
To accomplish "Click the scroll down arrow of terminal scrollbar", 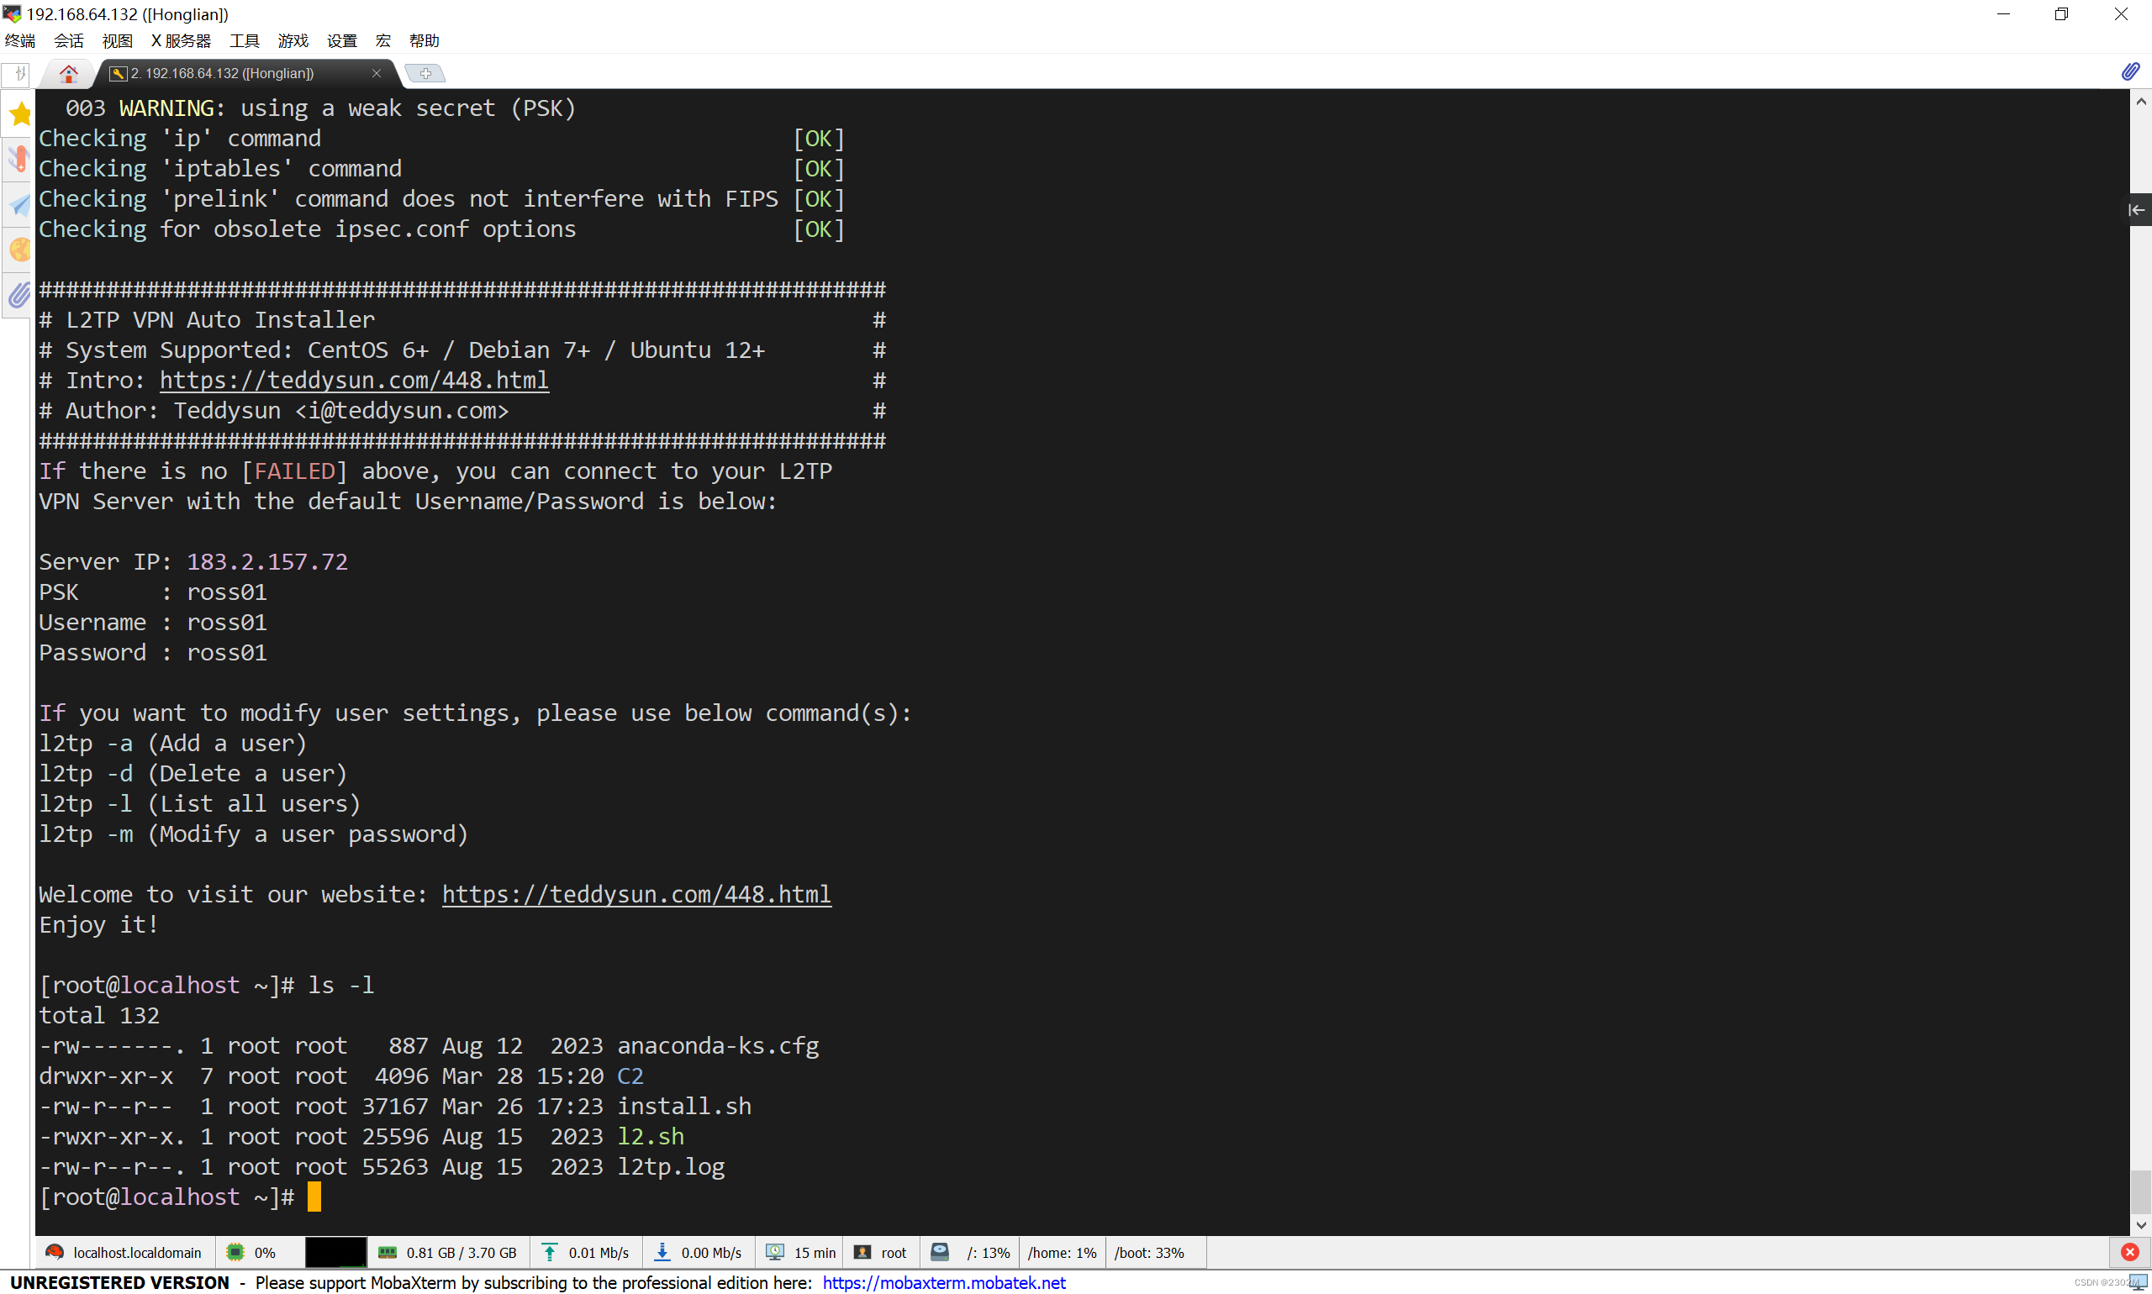I will pyautogui.click(x=2141, y=1224).
